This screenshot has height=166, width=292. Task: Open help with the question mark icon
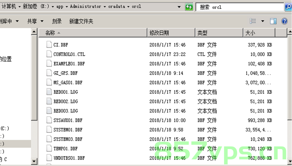coord(284,21)
